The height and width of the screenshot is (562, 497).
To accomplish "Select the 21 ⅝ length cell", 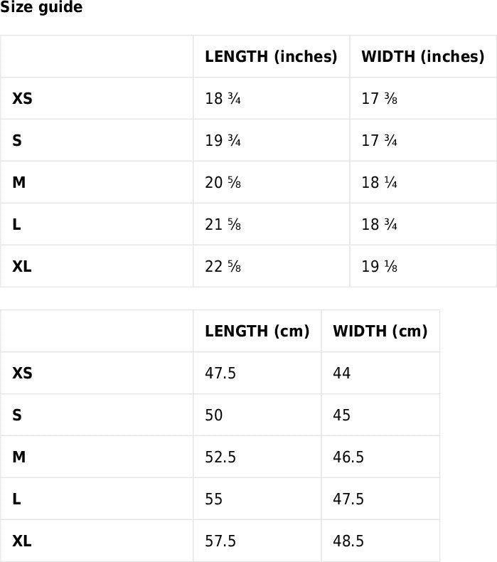I will 223,225.
